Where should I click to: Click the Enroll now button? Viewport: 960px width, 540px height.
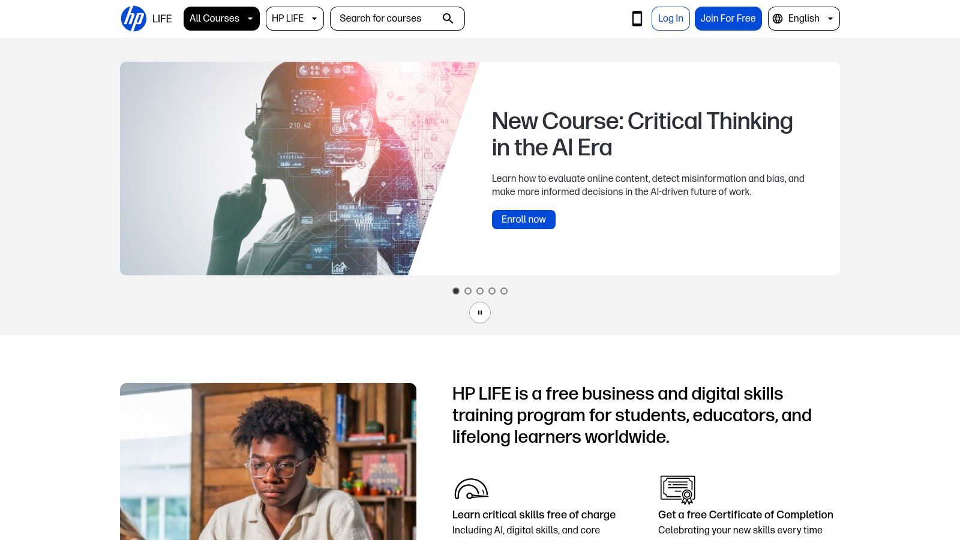click(524, 220)
